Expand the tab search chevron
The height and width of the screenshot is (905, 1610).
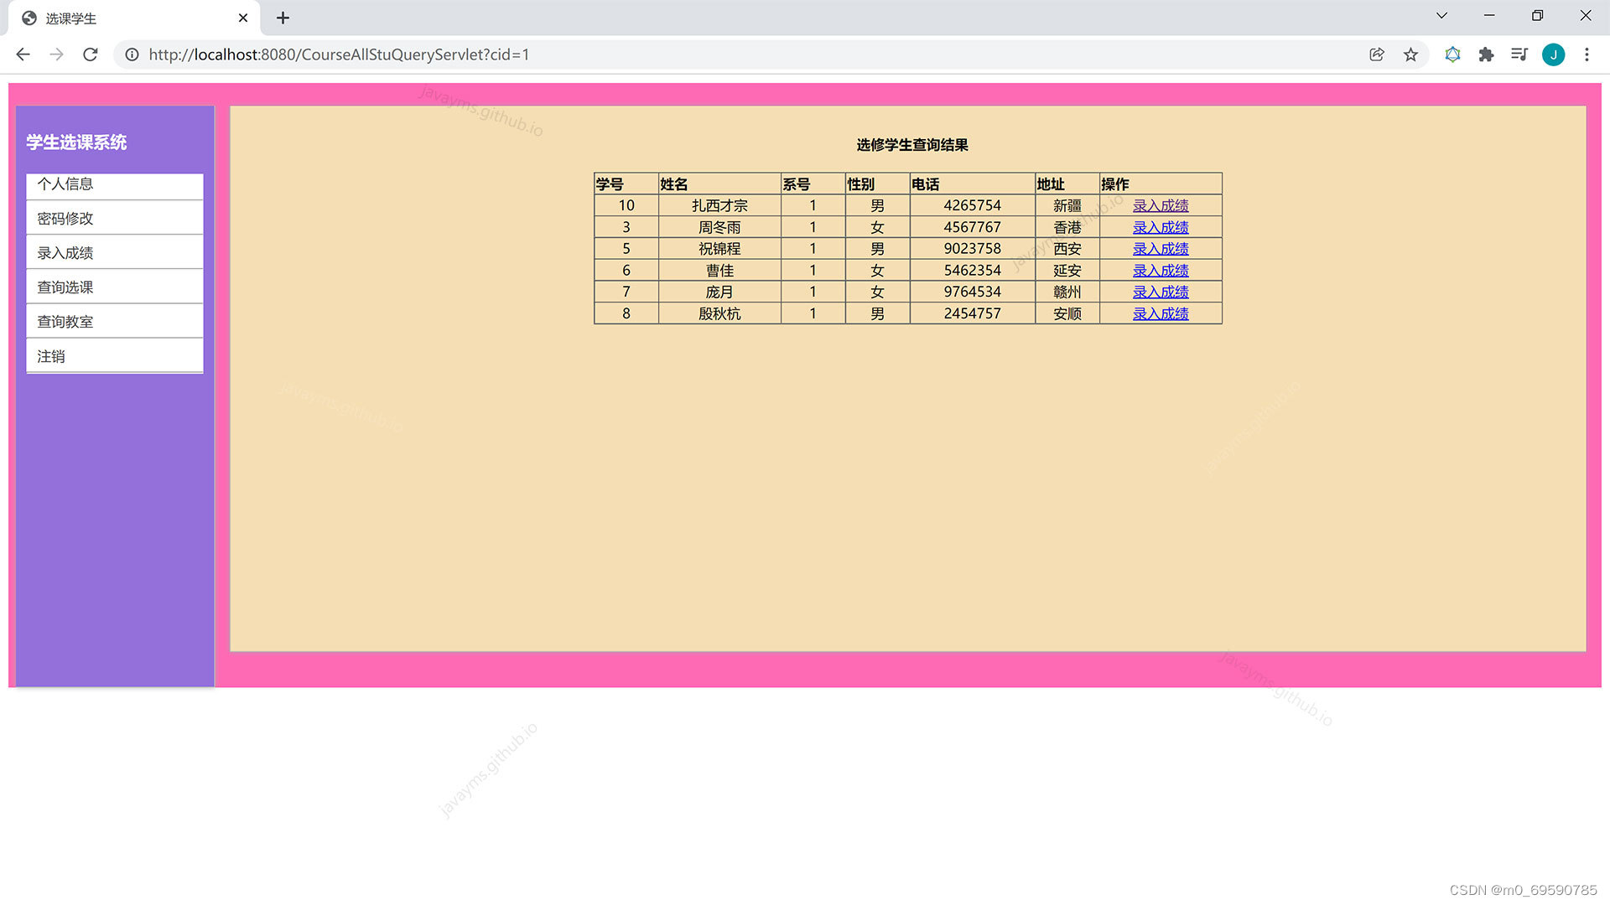pyautogui.click(x=1441, y=16)
